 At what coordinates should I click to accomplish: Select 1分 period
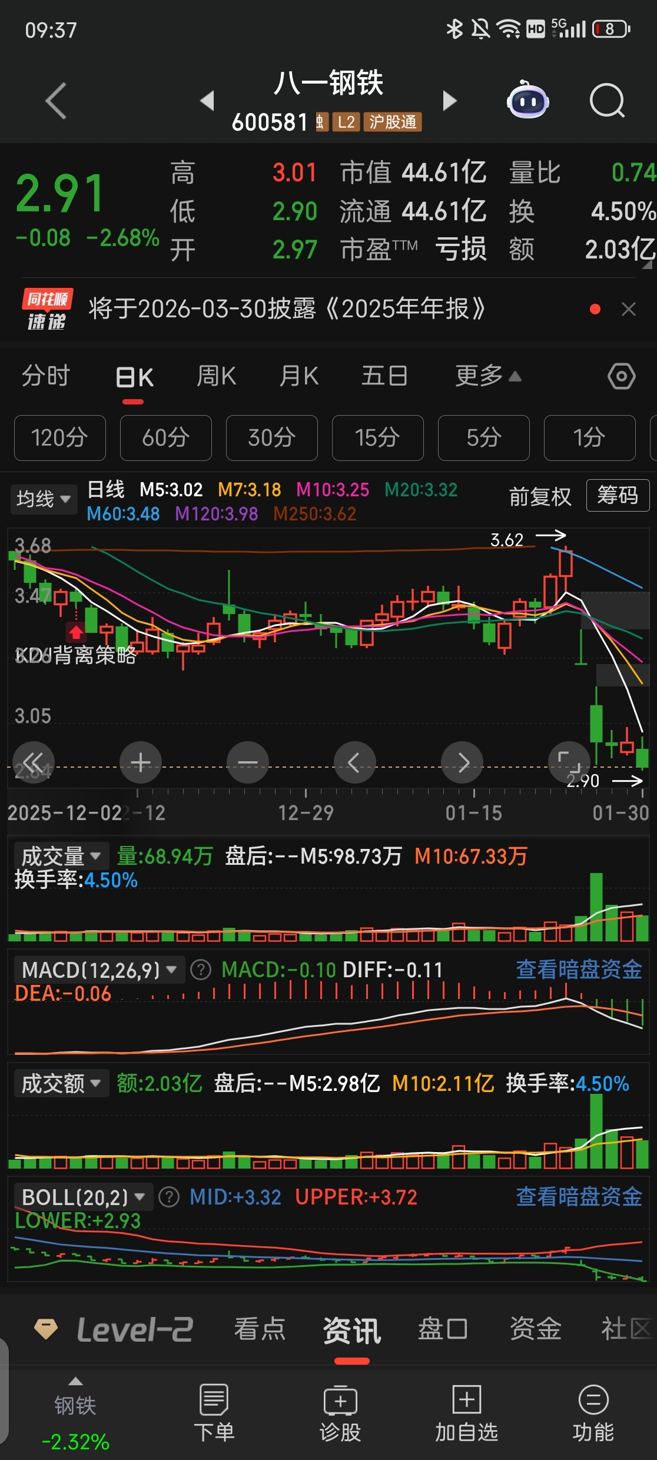pyautogui.click(x=590, y=438)
